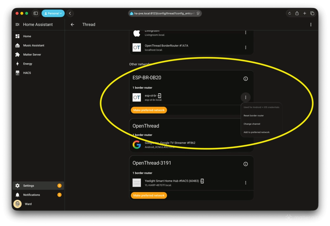Image resolution: width=330 pixels, height=226 pixels.
Task: Click OT logo of OpenThread BorderRouter #1A7A
Action: (137, 47)
